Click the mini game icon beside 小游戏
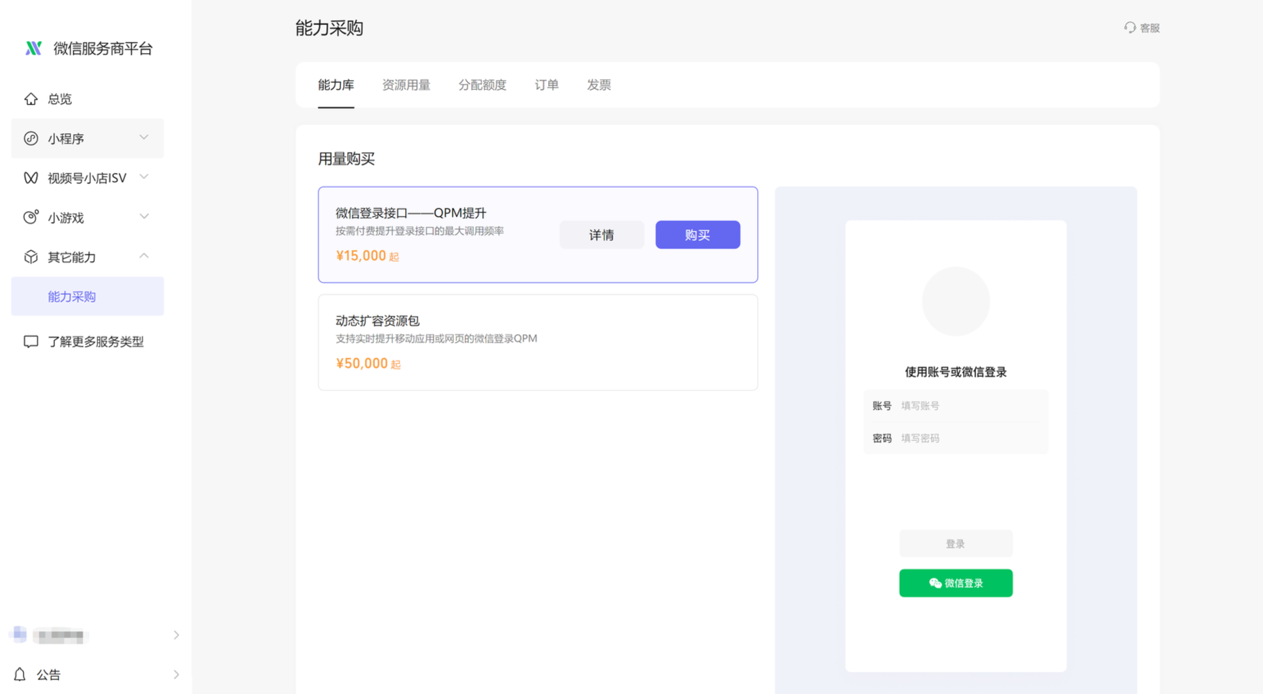Screen dimensions: 1263x694 tap(31, 217)
